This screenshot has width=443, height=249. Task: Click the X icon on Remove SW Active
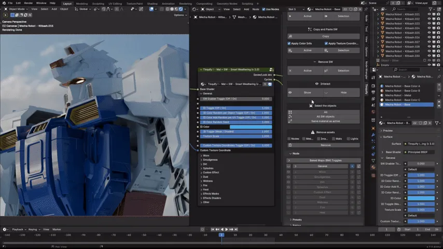pyautogui.click(x=290, y=71)
